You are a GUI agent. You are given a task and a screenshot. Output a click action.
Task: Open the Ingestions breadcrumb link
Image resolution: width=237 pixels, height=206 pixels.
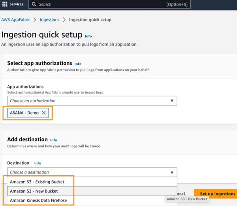49,20
